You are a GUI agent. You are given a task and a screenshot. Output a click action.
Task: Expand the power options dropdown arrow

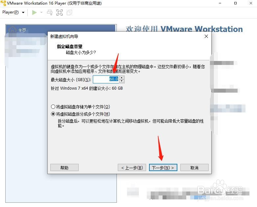[41, 13]
